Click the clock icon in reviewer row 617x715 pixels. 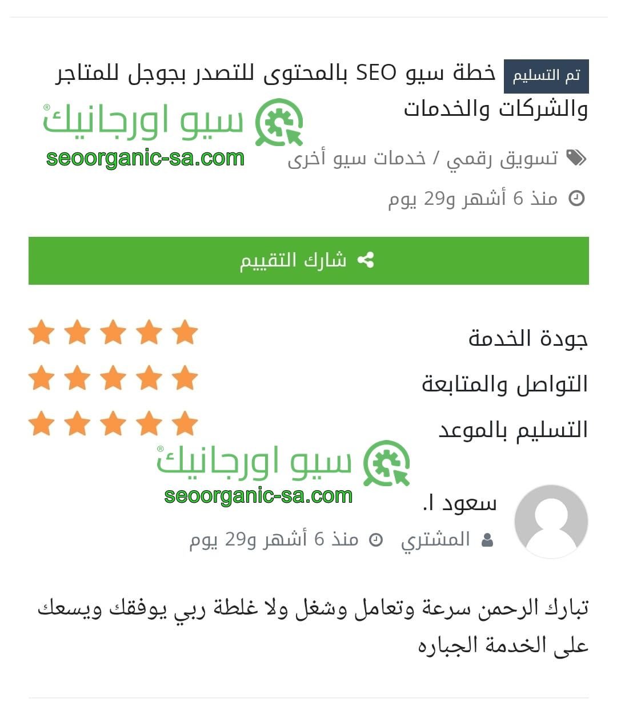pos(375,540)
